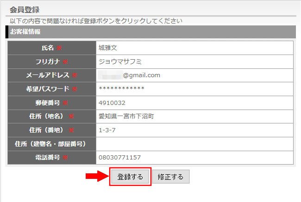Click the 郵便番号 label cell

coord(52,103)
